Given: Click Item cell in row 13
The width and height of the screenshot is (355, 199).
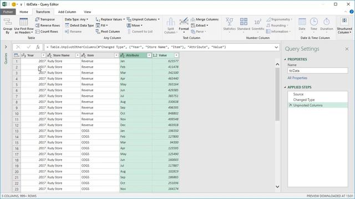Looking at the screenshot, I should click(x=100, y=131).
